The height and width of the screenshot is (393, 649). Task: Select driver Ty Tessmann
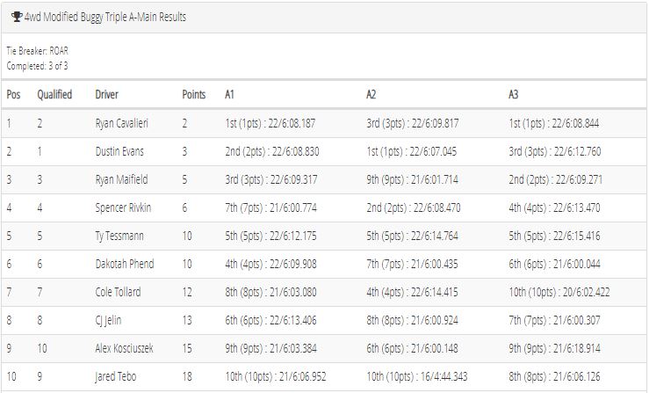[119, 236]
